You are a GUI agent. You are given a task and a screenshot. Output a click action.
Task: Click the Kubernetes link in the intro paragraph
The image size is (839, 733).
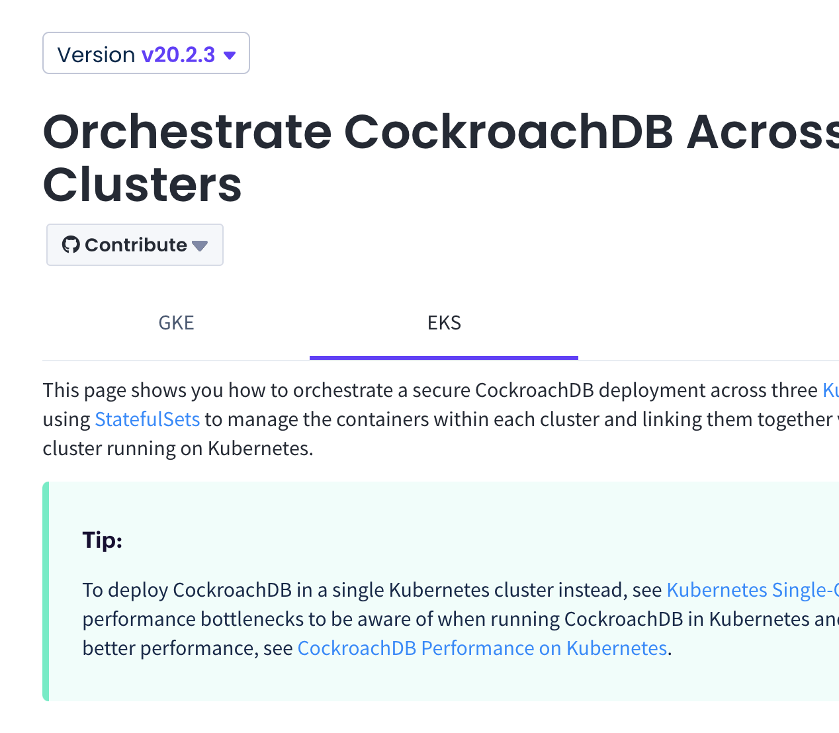coord(830,390)
